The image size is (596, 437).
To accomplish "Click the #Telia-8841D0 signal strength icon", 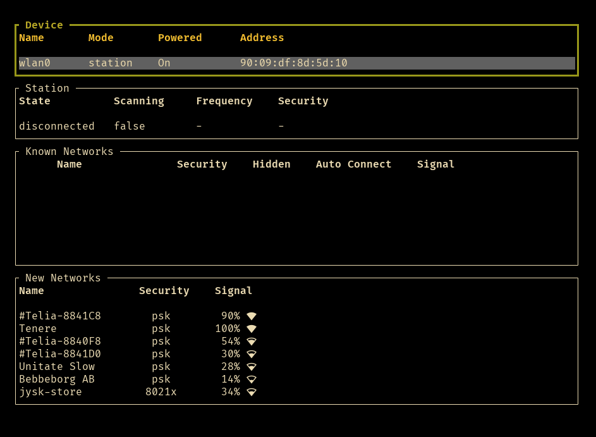I will pos(251,354).
